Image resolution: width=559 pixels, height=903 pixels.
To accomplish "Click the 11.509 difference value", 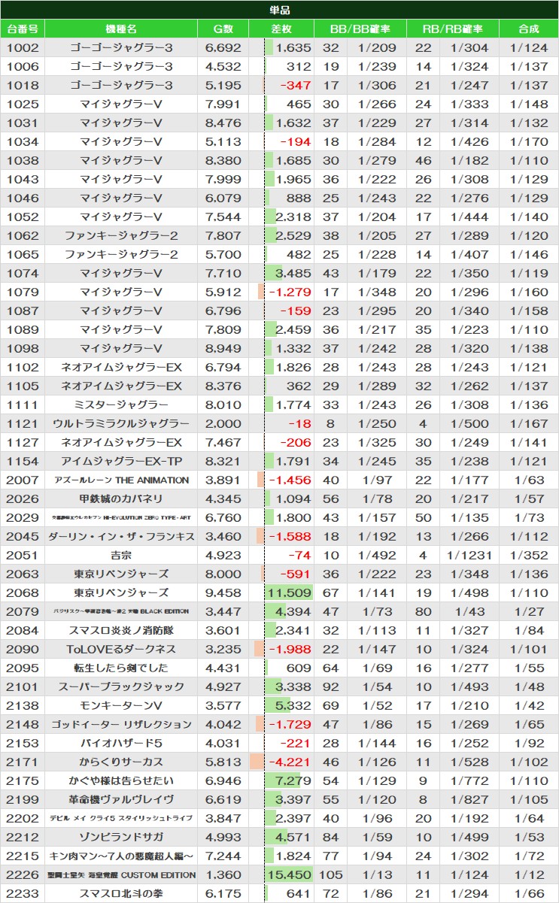I will coord(290,592).
